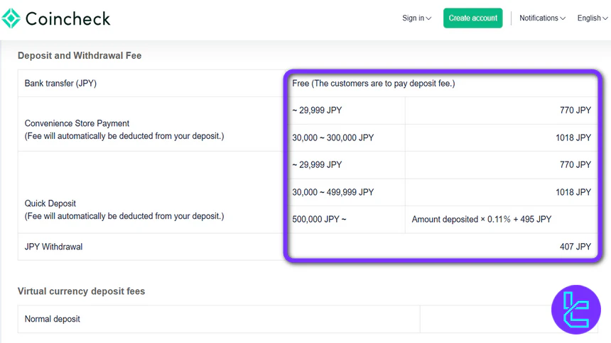Viewport: 611px width, 343px height.
Task: Select the JPY Withdrawal row label
Action: point(53,247)
